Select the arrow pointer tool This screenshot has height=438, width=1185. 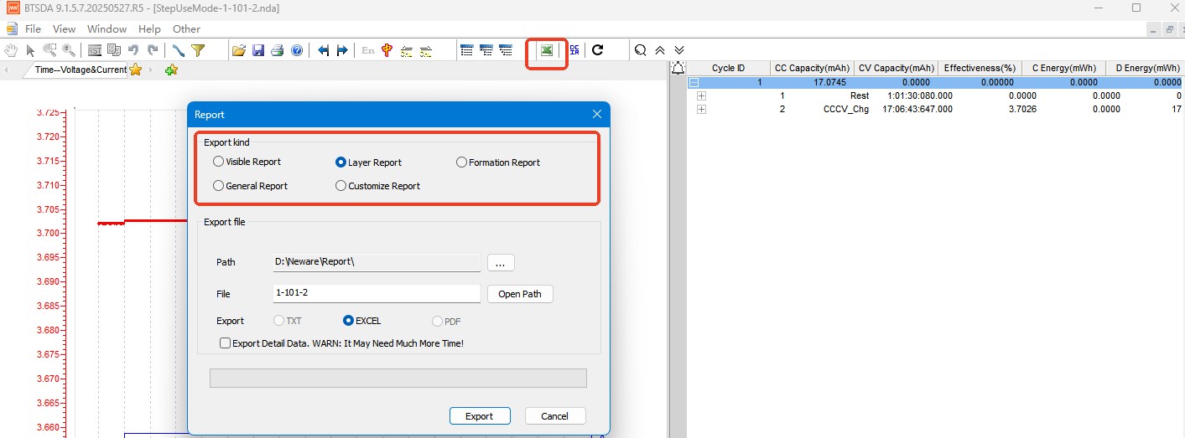pos(30,50)
